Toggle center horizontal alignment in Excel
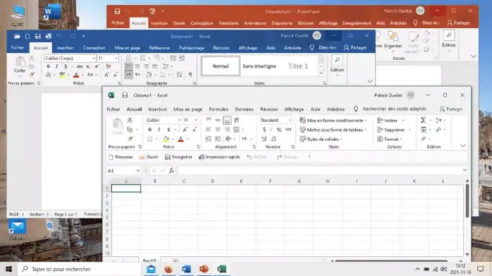492x276 pixels. tap(218, 130)
